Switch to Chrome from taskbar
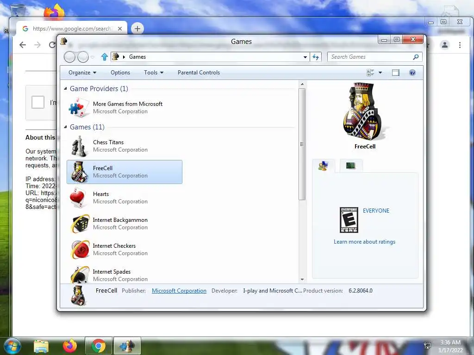 click(x=99, y=346)
